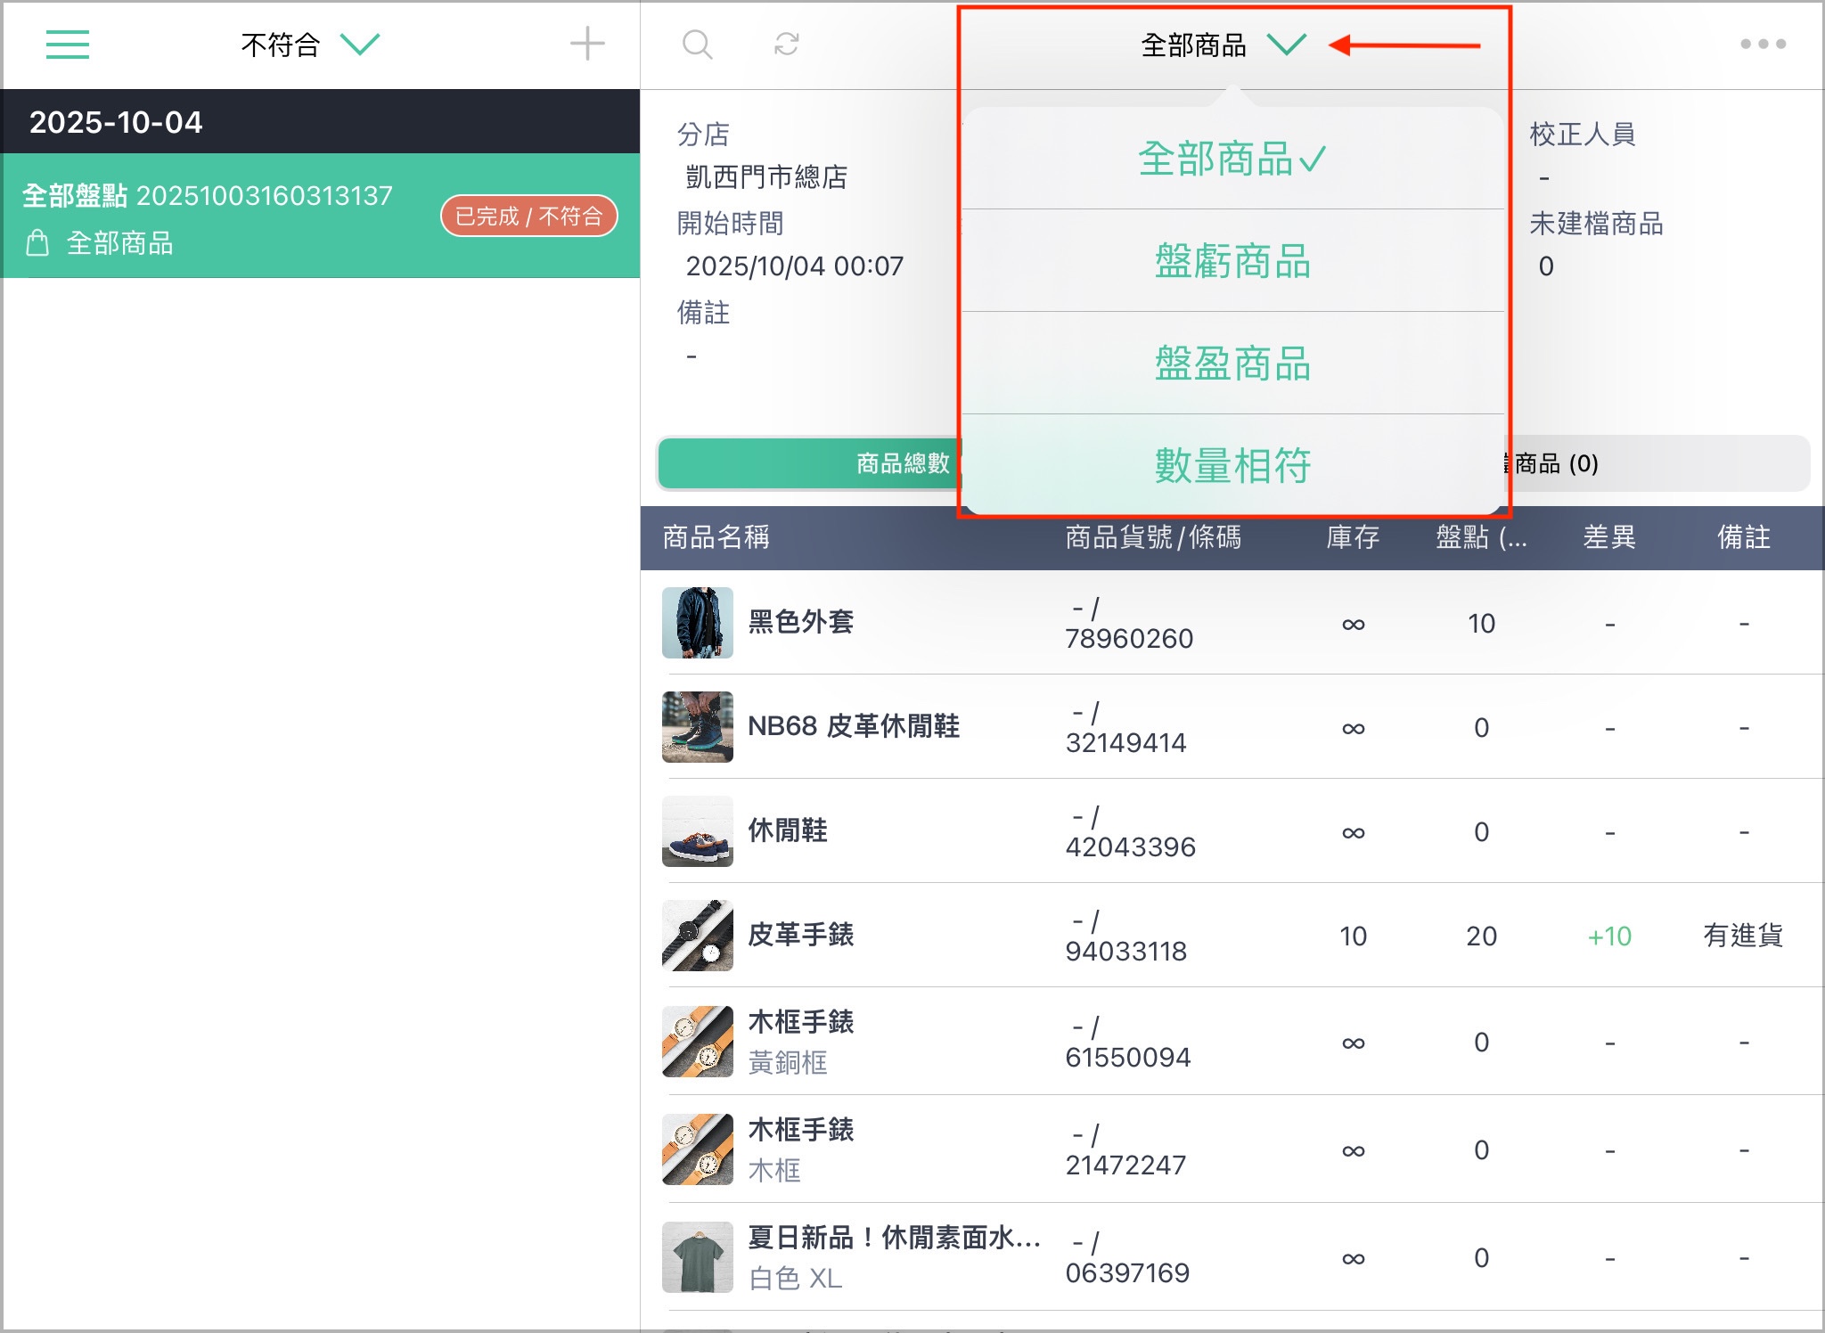Click stocktake count 10 for 黑色外套
This screenshot has width=1825, height=1333.
coord(1481,624)
